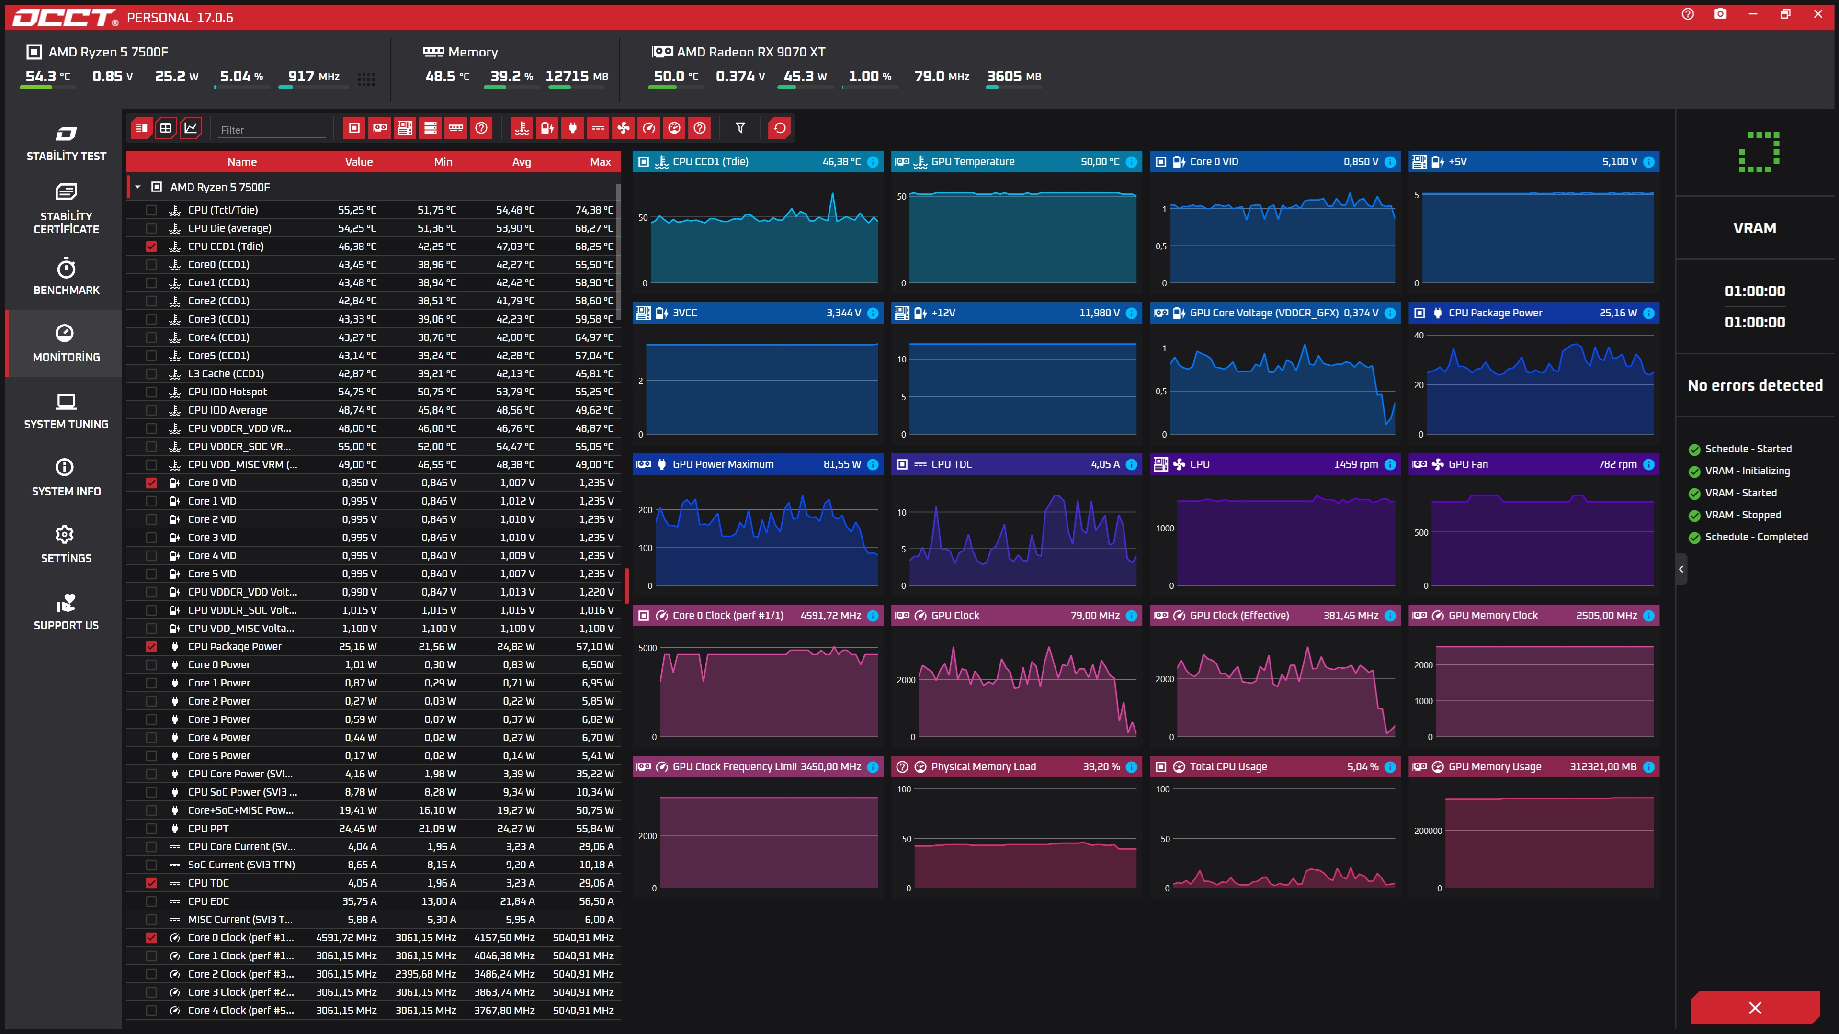The width and height of the screenshot is (1839, 1034).
Task: Click the Memory usage 39.2 % summary bar
Action: tap(512, 87)
